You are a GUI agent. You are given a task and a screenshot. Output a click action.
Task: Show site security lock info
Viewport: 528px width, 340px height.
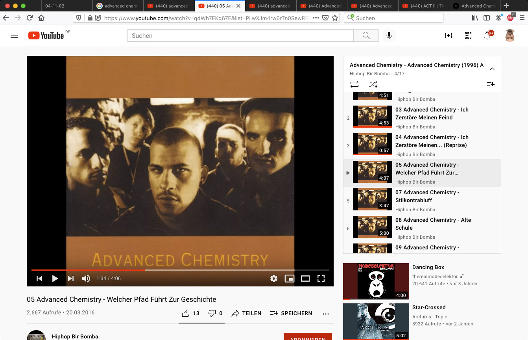(90, 18)
